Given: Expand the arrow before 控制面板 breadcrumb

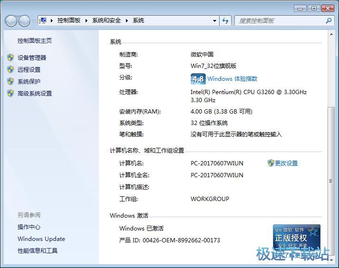Looking at the screenshot, I should pyautogui.click(x=52, y=21).
